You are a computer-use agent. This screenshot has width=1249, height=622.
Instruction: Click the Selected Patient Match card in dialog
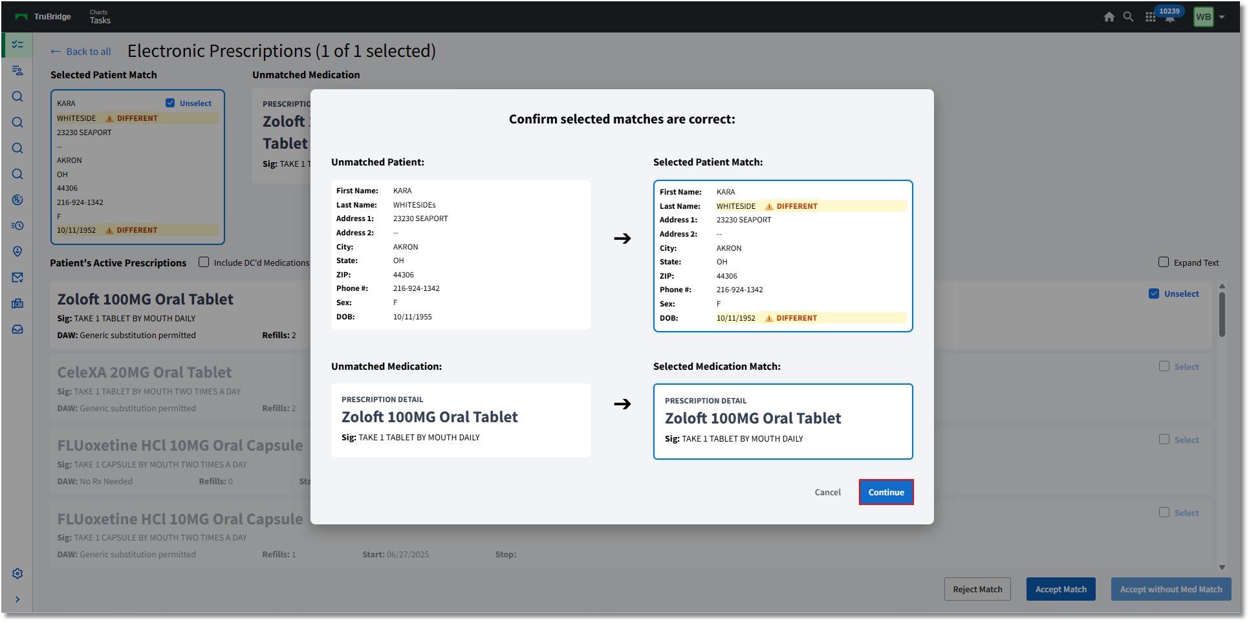[783, 256]
